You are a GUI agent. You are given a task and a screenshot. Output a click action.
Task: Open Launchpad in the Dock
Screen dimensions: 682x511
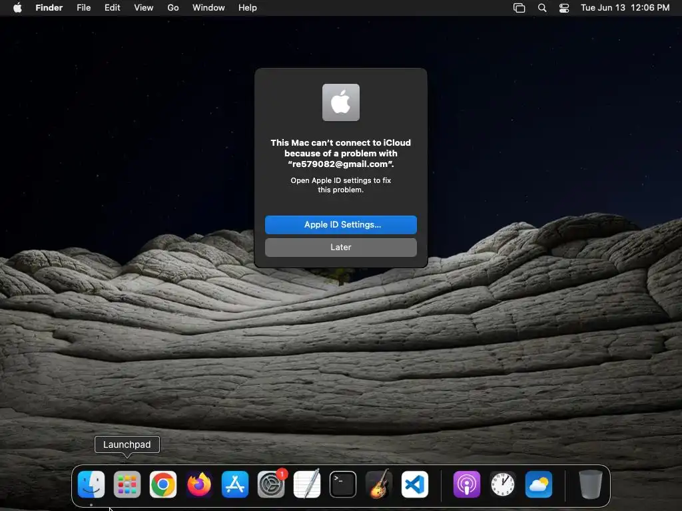(x=127, y=484)
